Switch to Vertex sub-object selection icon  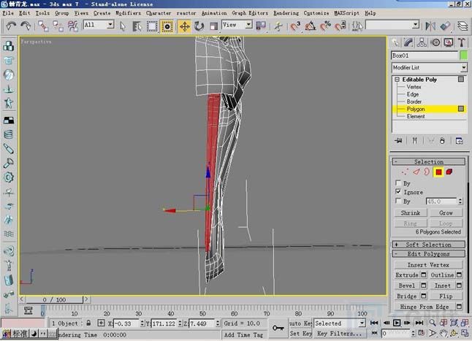406,172
